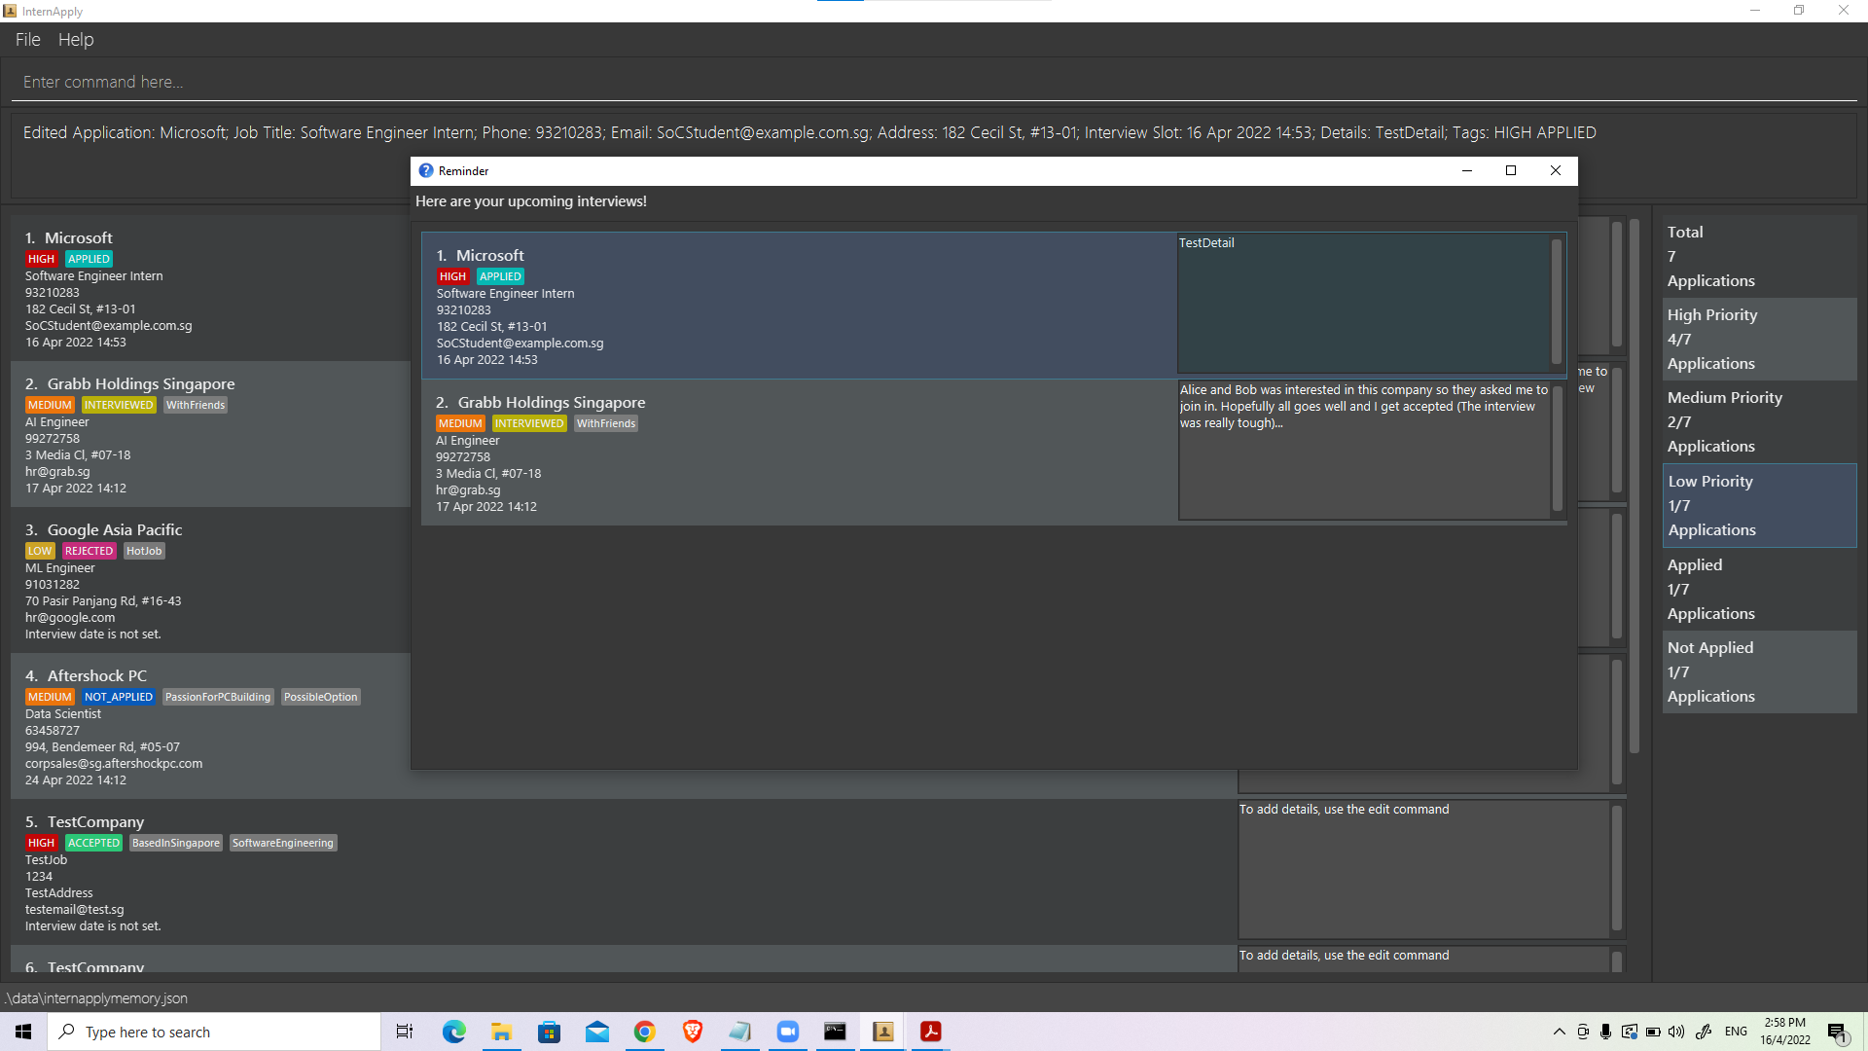Launch Brave browser from taskbar

[693, 1032]
